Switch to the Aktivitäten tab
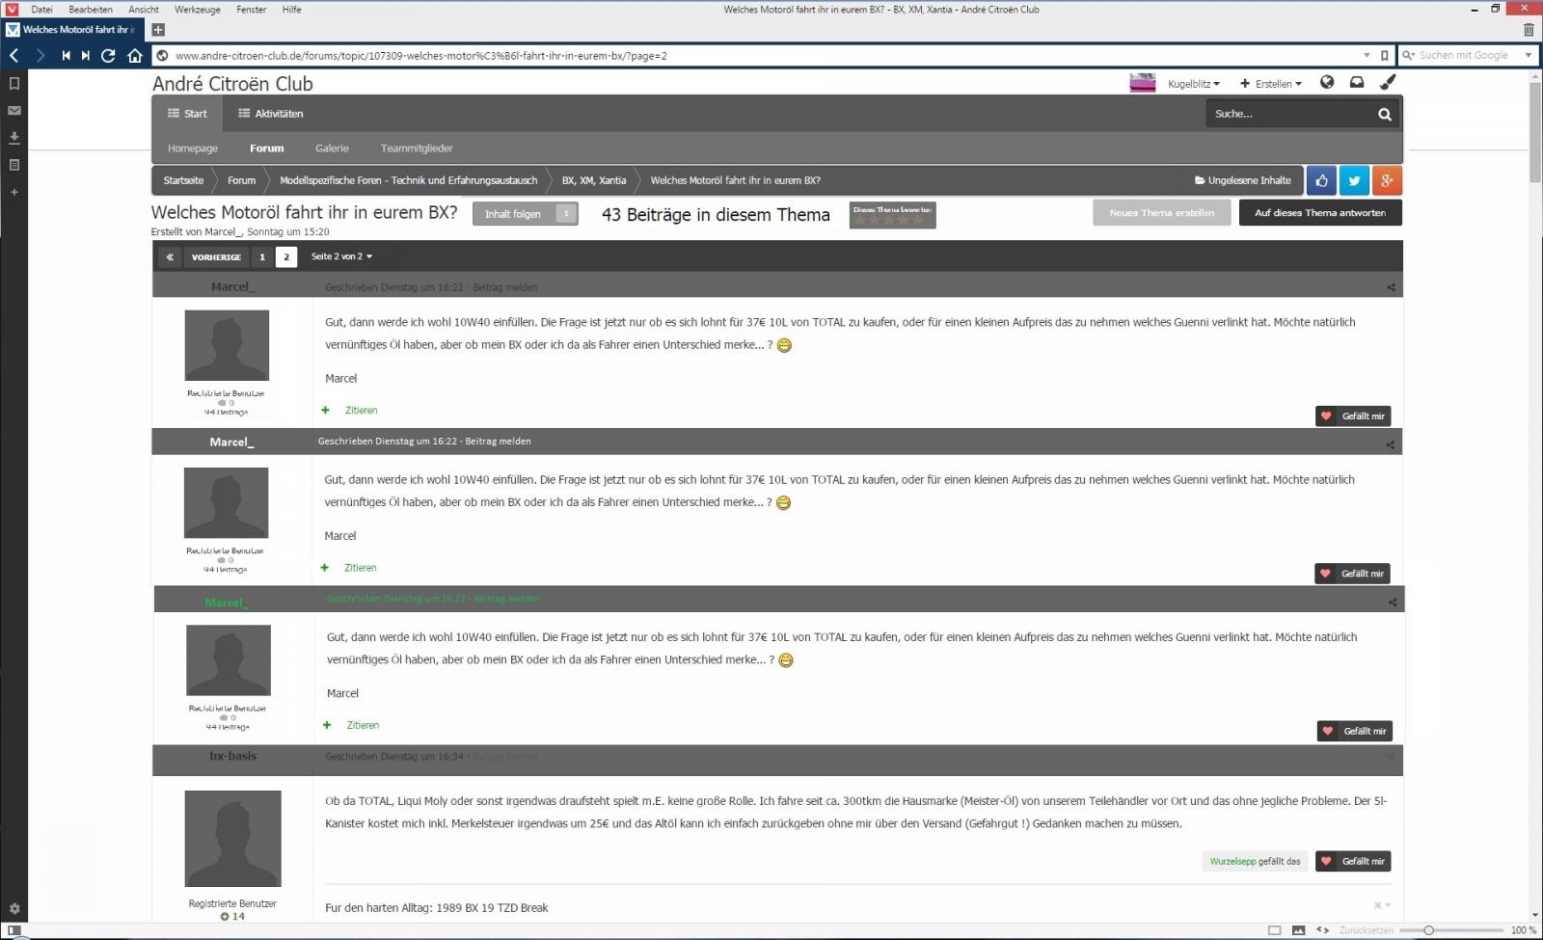1543x940 pixels. [x=270, y=114]
